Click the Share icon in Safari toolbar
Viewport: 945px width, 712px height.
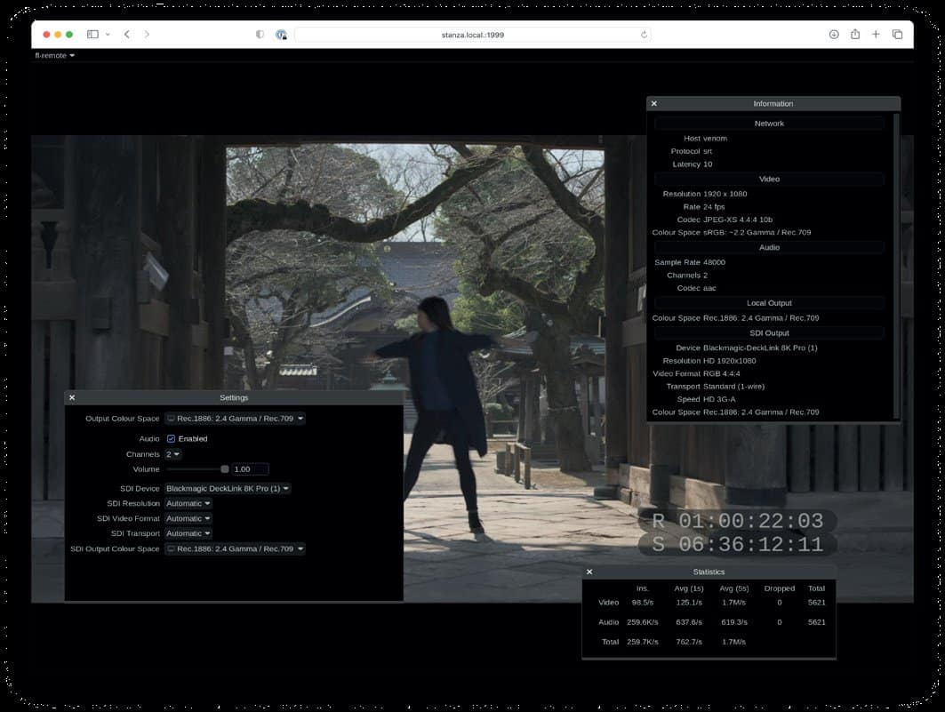coord(855,34)
